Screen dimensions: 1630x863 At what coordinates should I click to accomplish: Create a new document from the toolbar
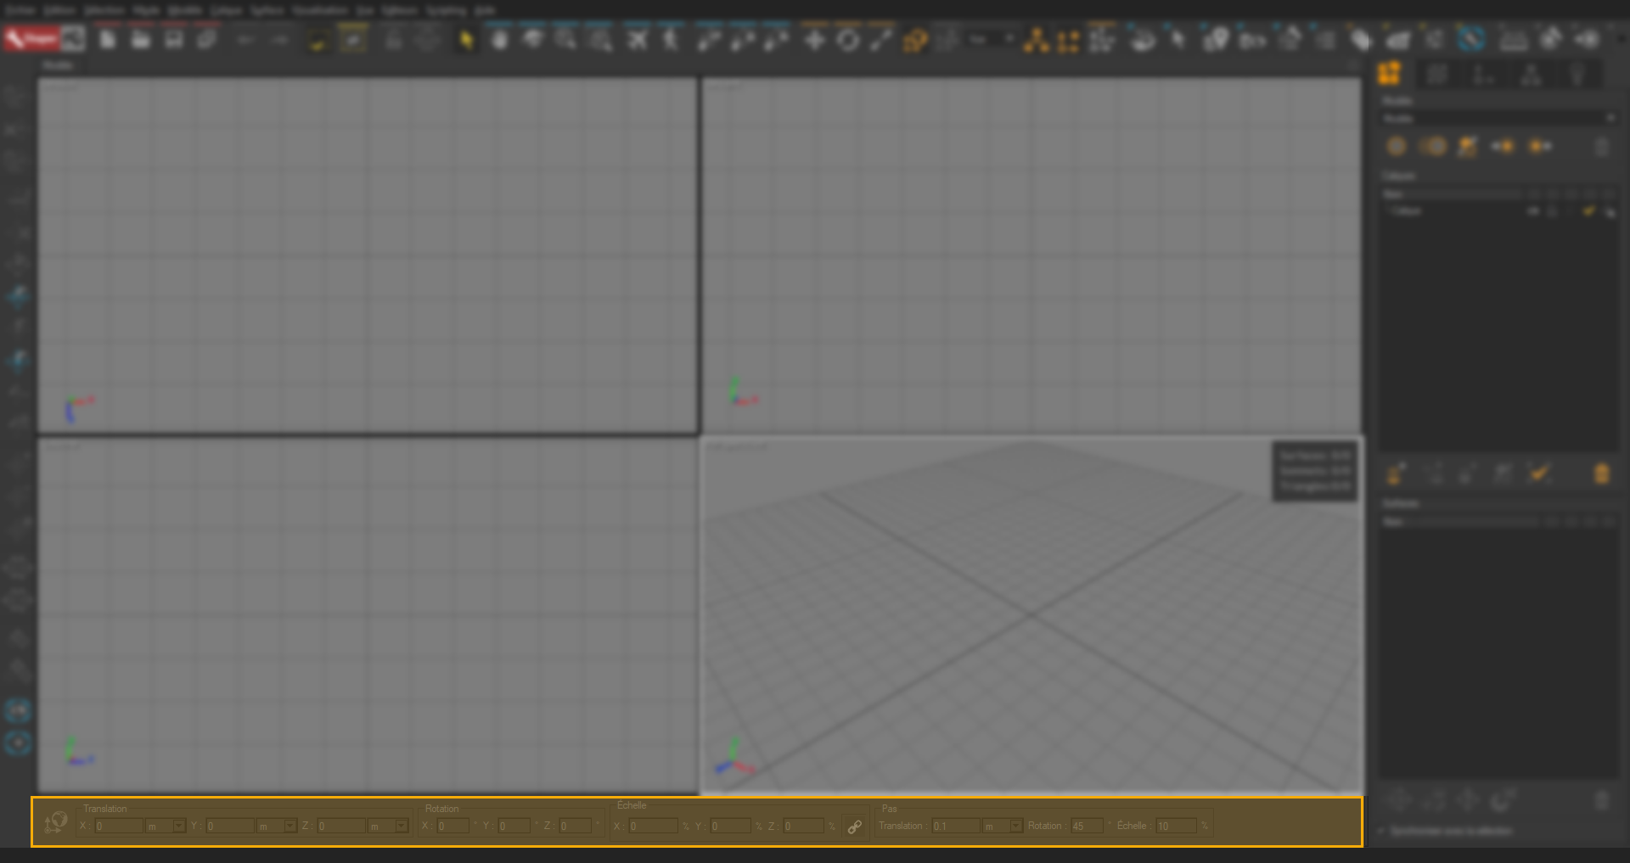(107, 39)
